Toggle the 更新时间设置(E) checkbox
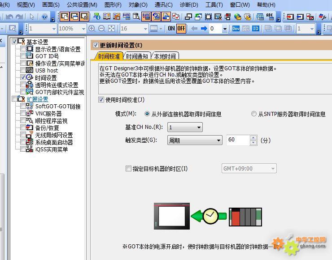The width and height of the screenshot is (332, 260). (x=96, y=45)
